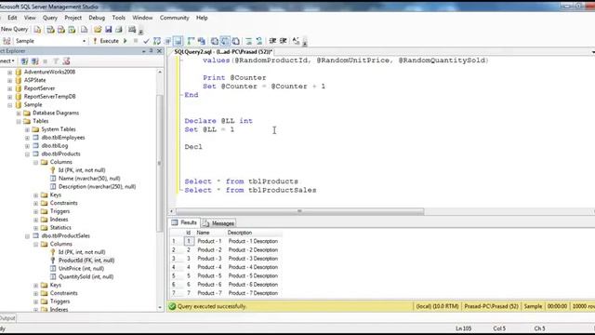Select the ASPState database
The height and width of the screenshot is (335, 595).
click(35, 80)
